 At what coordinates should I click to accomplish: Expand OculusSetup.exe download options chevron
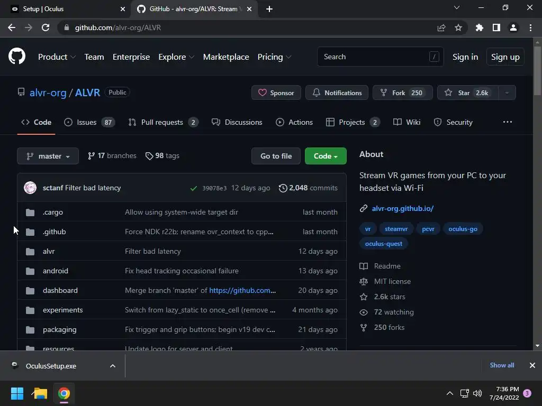[113, 366]
